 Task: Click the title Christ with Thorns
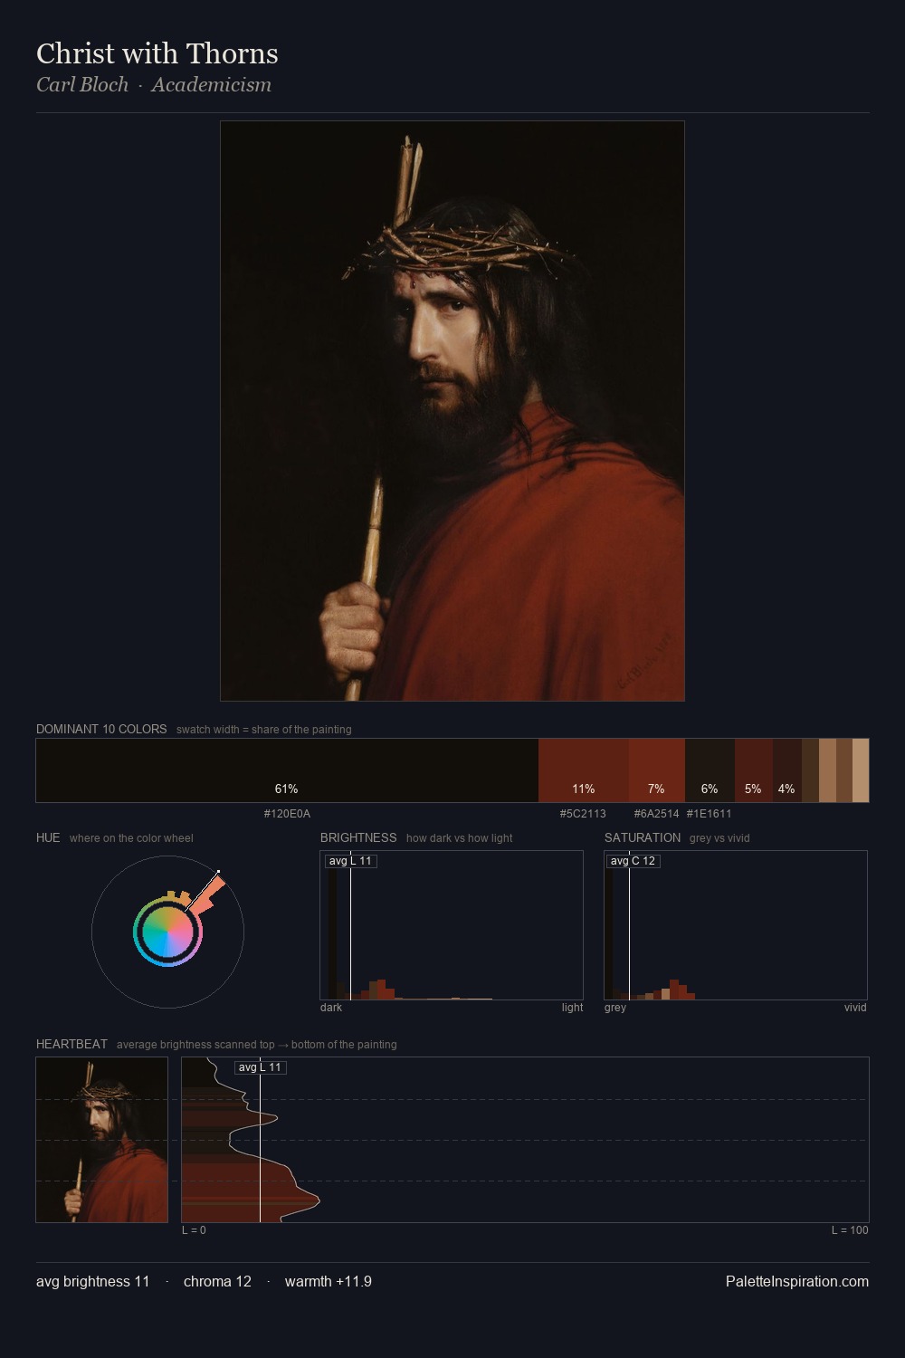[157, 53]
